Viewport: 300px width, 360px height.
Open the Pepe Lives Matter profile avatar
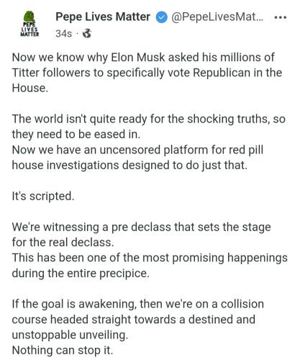29,24
